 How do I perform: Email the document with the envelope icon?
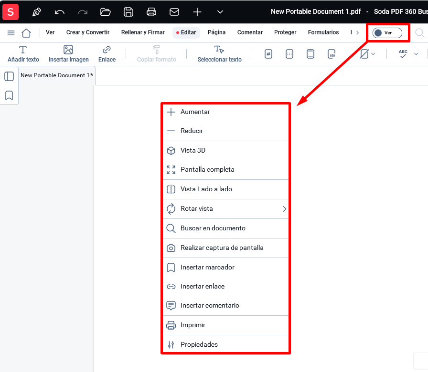(174, 12)
